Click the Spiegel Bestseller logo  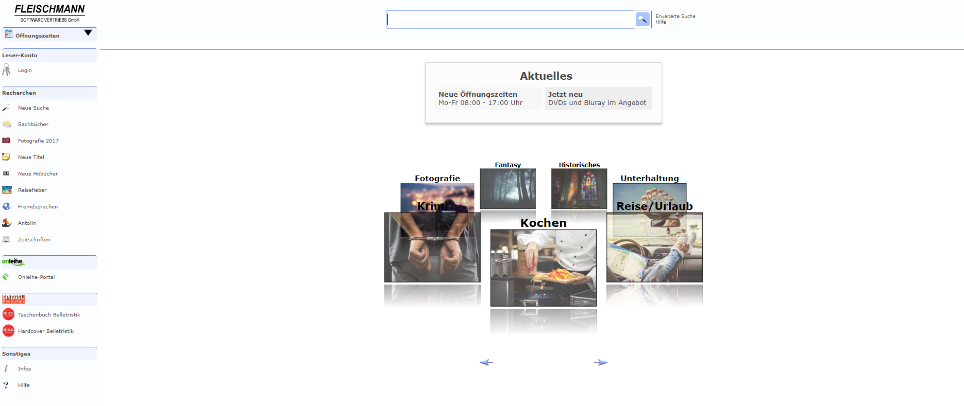pyautogui.click(x=13, y=299)
